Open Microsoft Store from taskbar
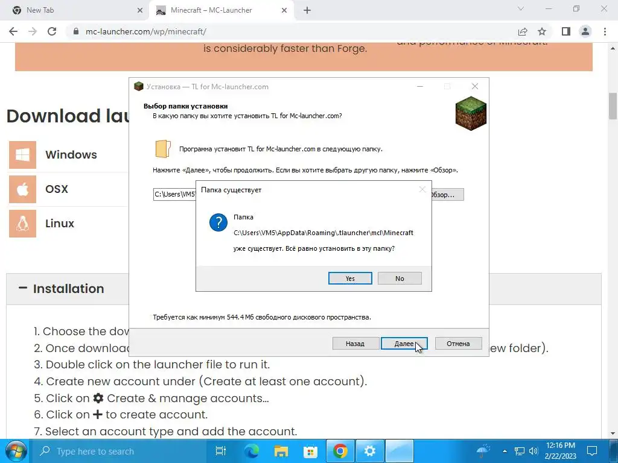 tap(310, 451)
